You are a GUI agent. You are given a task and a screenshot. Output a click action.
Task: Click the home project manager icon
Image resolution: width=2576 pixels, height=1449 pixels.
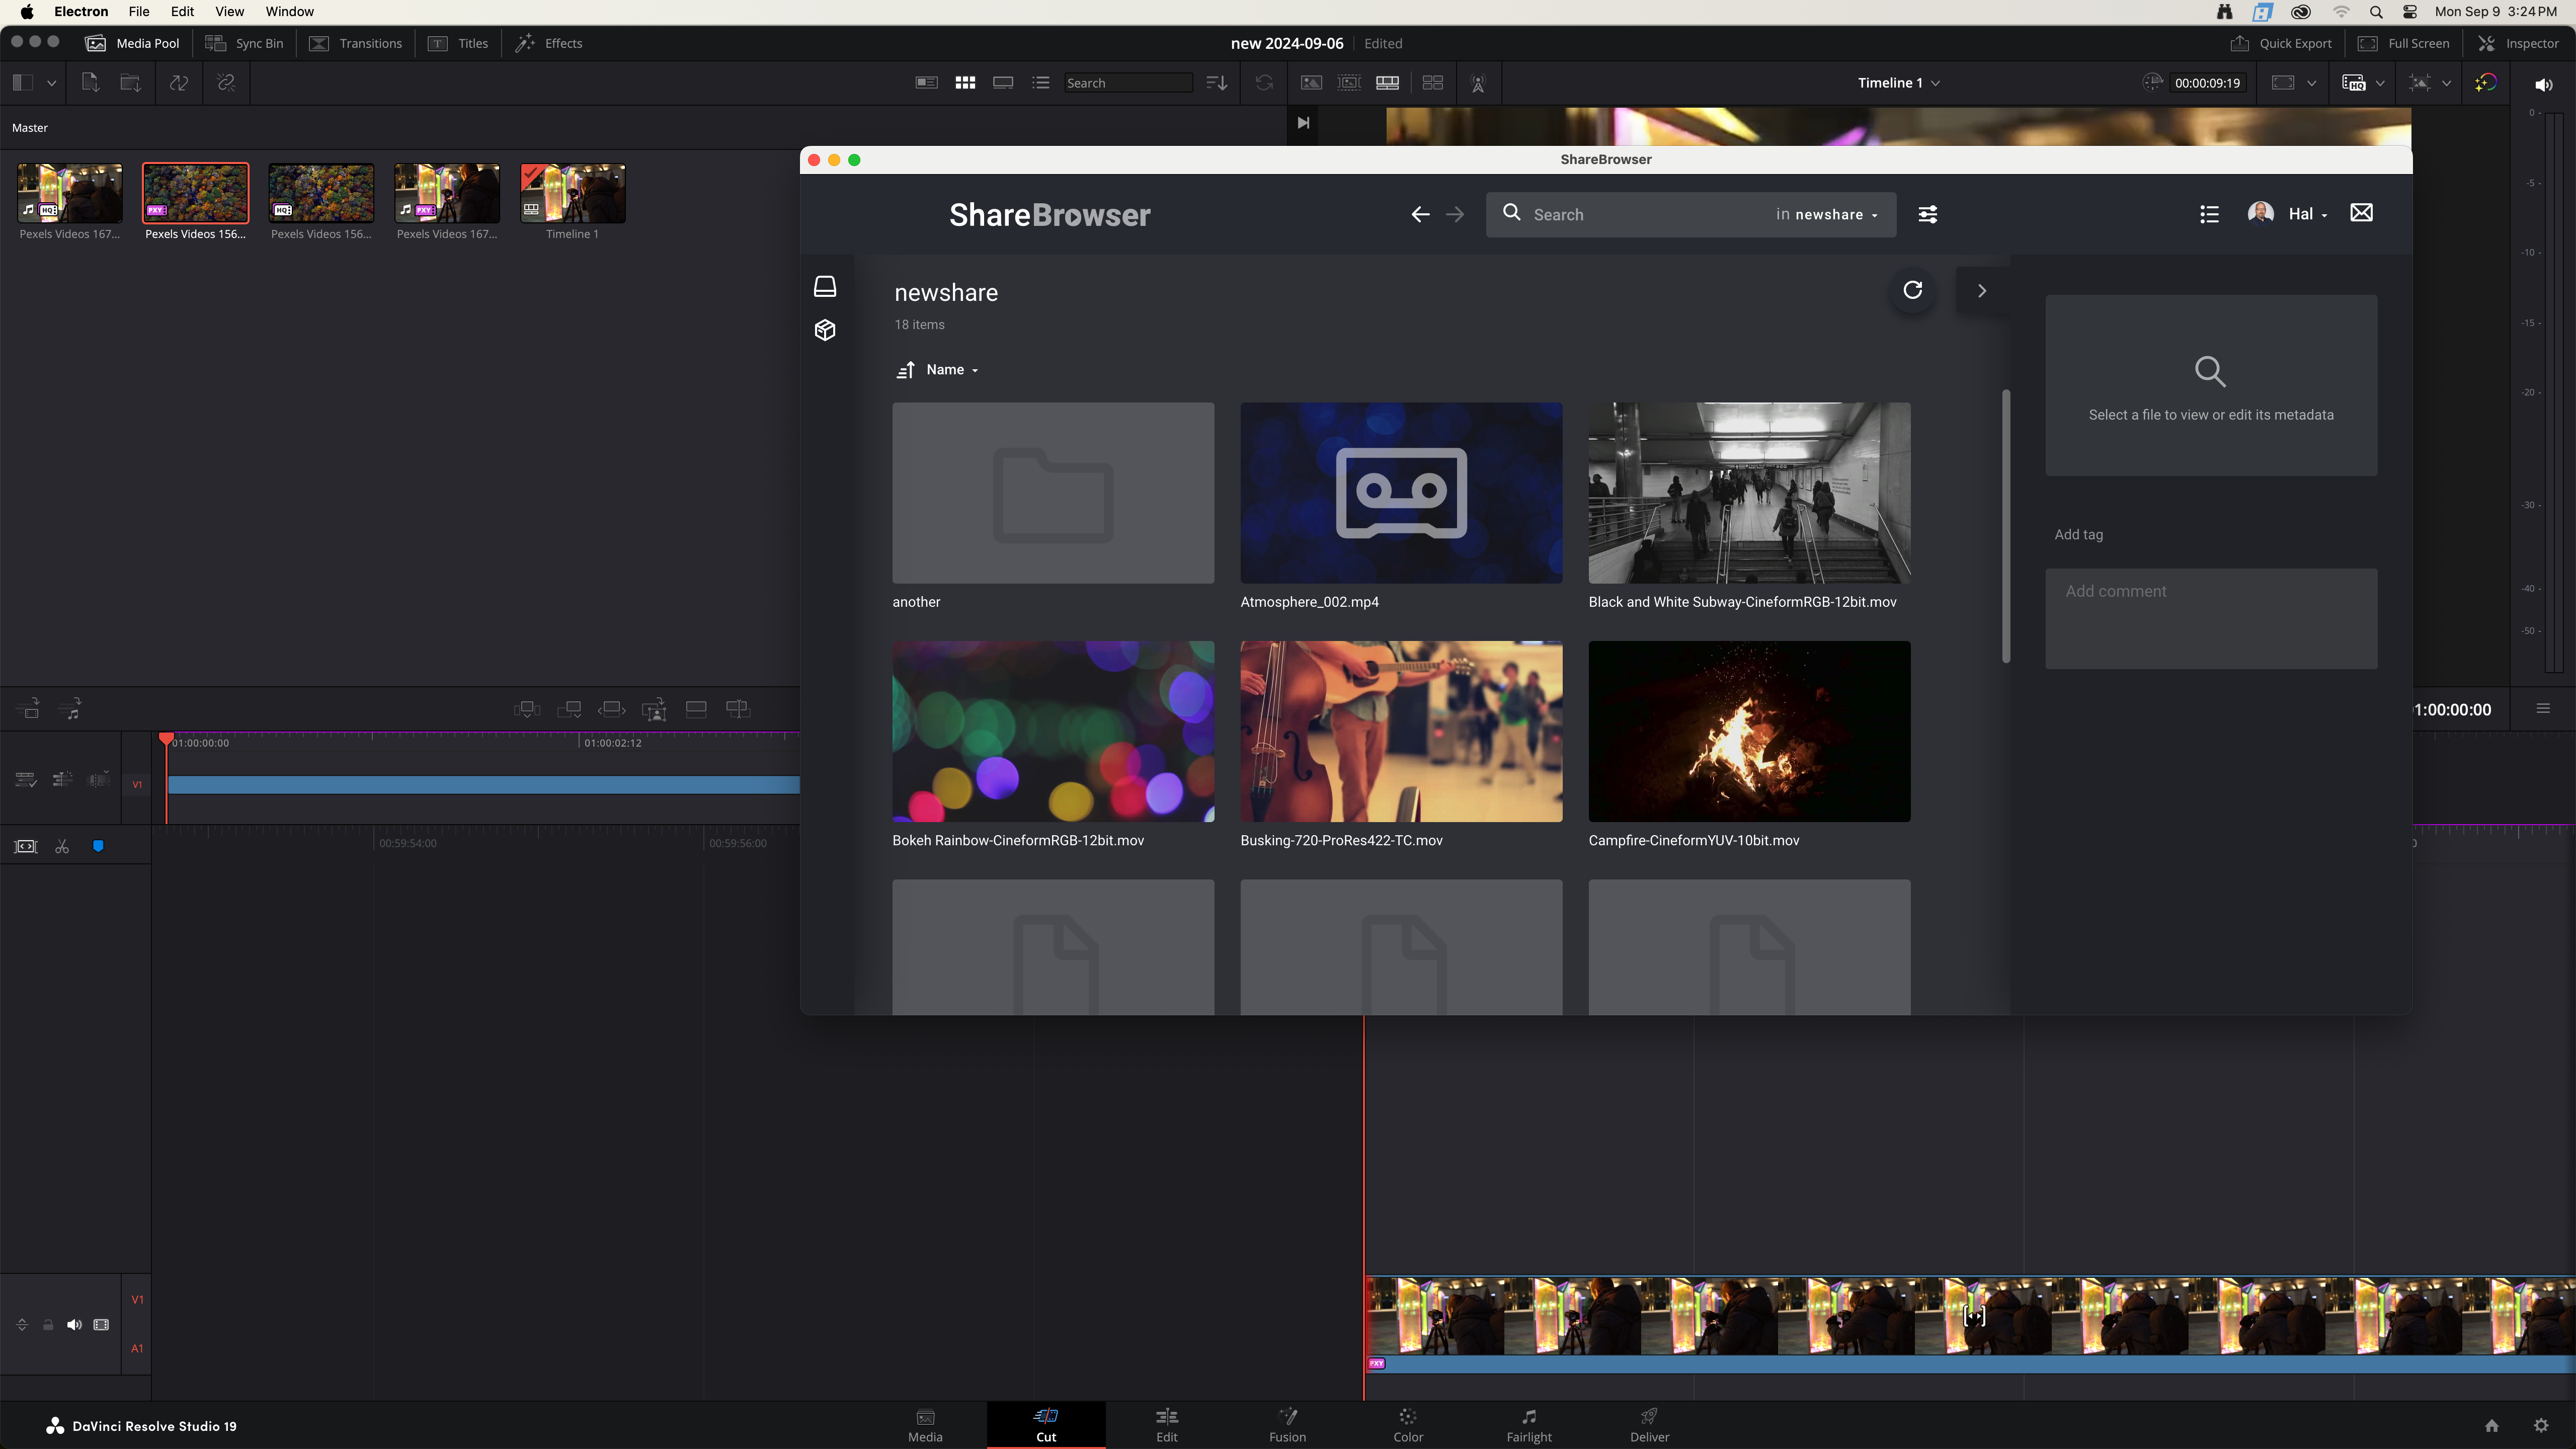tap(2492, 1426)
